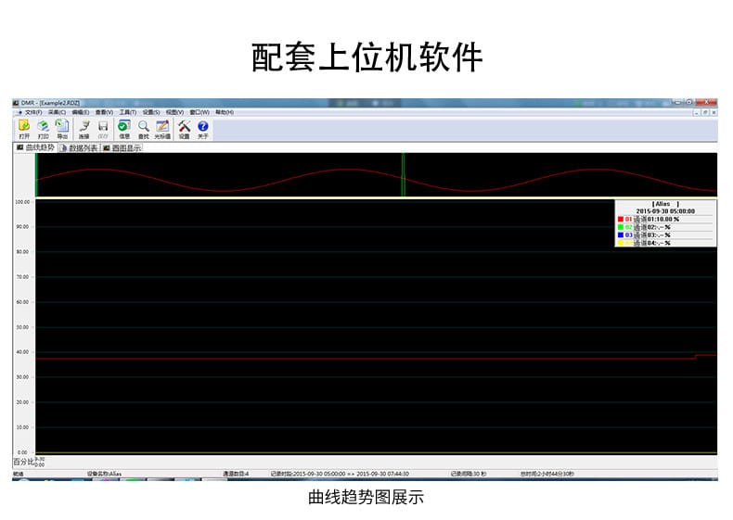Screen dimensions: 733x520
Task: Click the red channel 01 color swatch
Action: (621, 219)
